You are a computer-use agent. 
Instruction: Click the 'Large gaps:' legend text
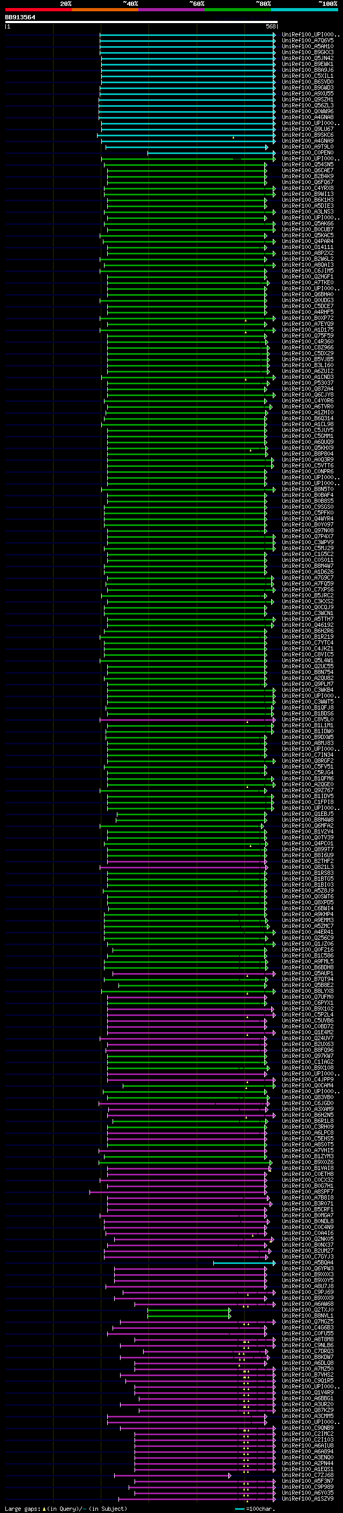click(23, 1508)
